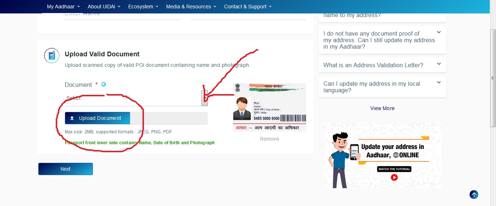Click the scroll-to-top arrow icon

(x=474, y=195)
